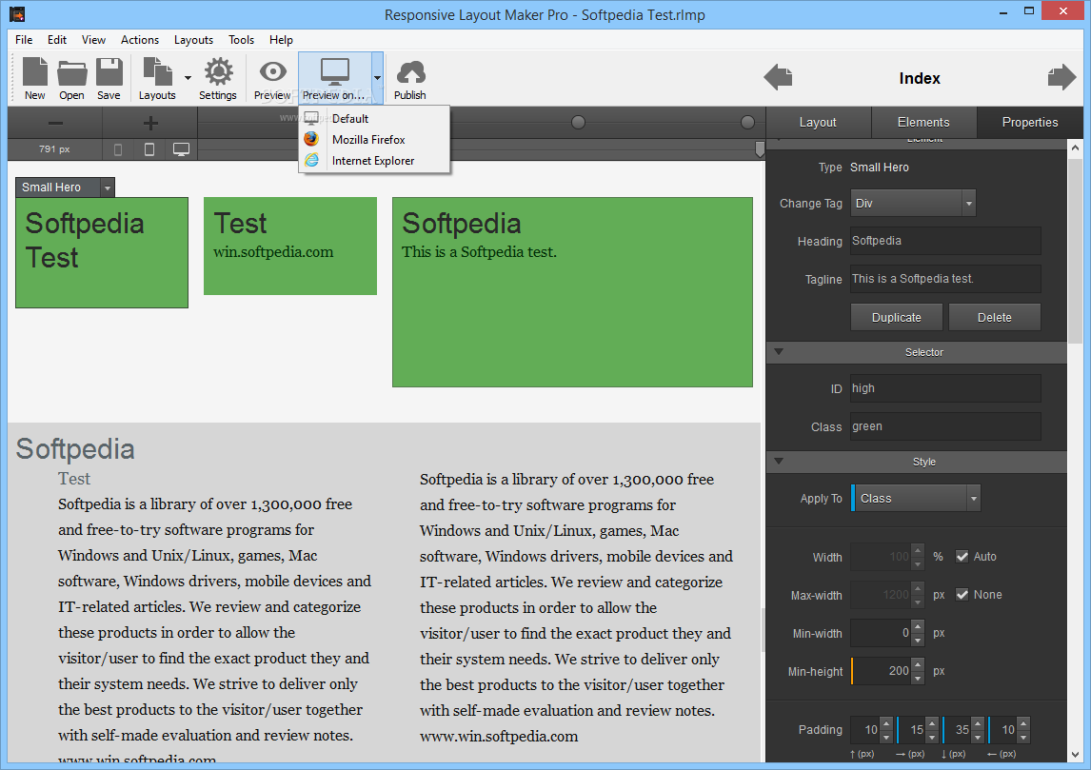This screenshot has width=1091, height=770.
Task: Open Small Hero element dropdown
Action: [108, 188]
